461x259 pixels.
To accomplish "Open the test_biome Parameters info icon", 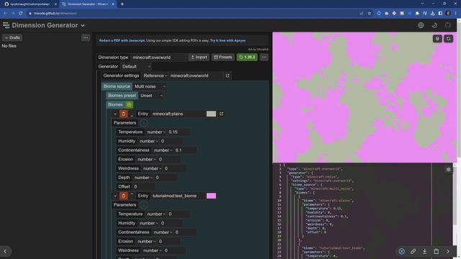I will pyautogui.click(x=143, y=205).
